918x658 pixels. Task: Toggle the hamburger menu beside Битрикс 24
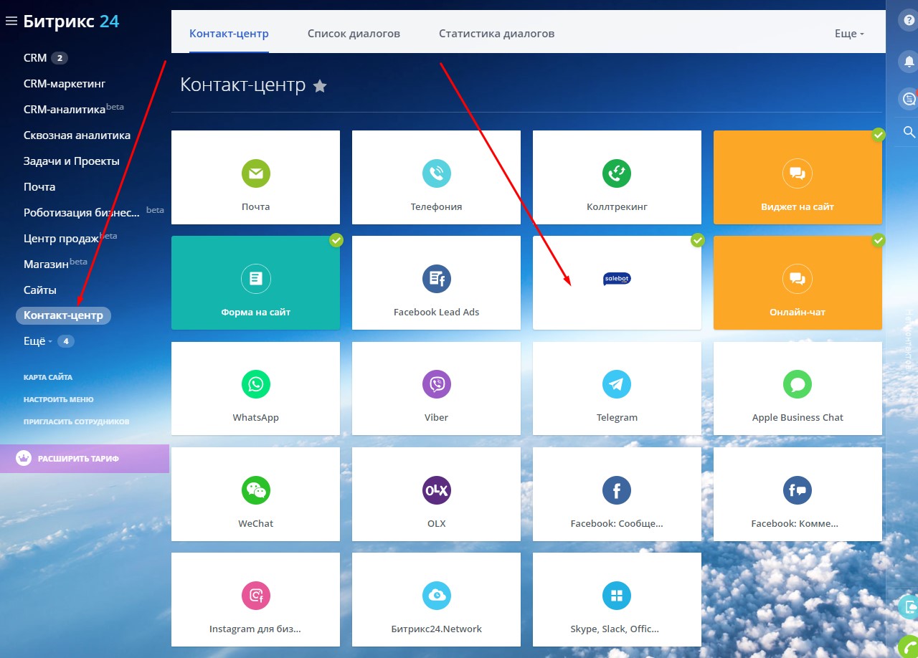11,22
